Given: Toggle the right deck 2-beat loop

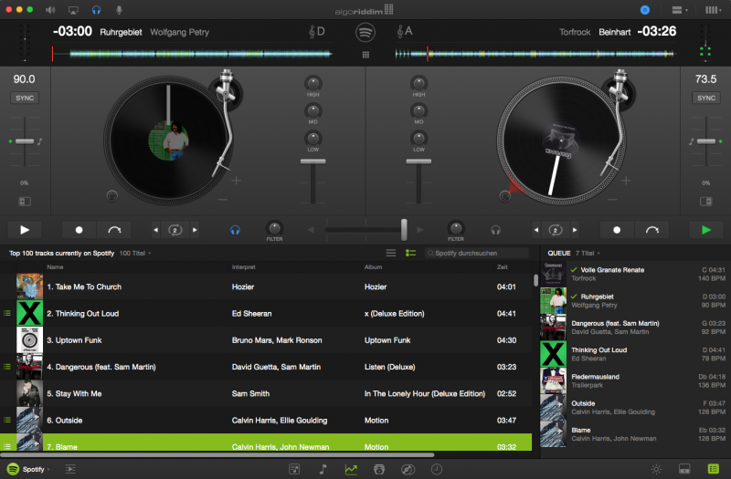Looking at the screenshot, I should [556, 230].
